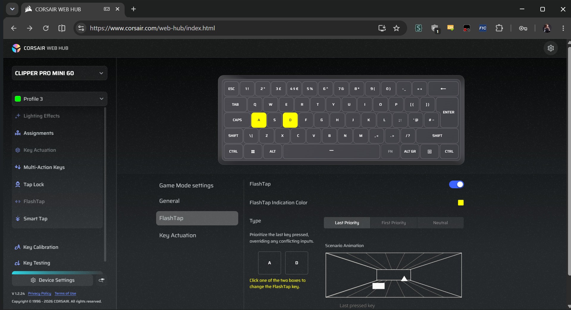The width and height of the screenshot is (571, 310).
Task: Select the Backspace arrow key
Action: coord(443,89)
